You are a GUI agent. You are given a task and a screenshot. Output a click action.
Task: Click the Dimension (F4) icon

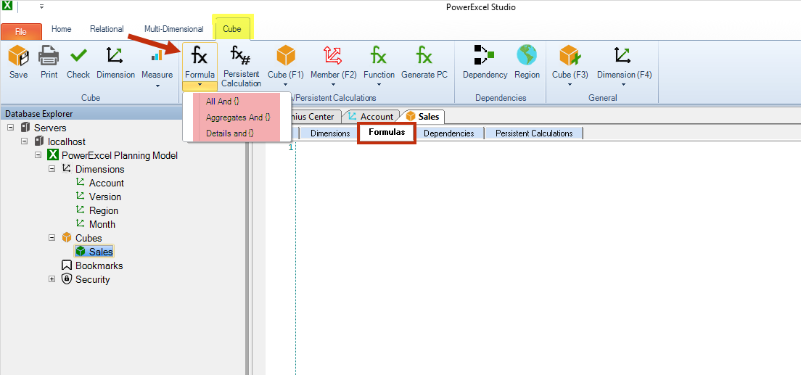(624, 55)
